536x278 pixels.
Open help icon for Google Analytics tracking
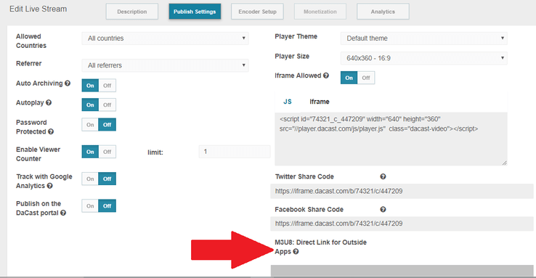pos(49,186)
